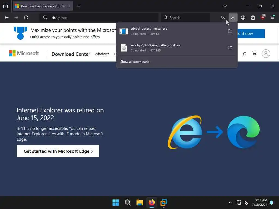Image resolution: width=279 pixels, height=209 pixels.
Task: Click the Firefox taskbar icon
Action: (x=151, y=202)
